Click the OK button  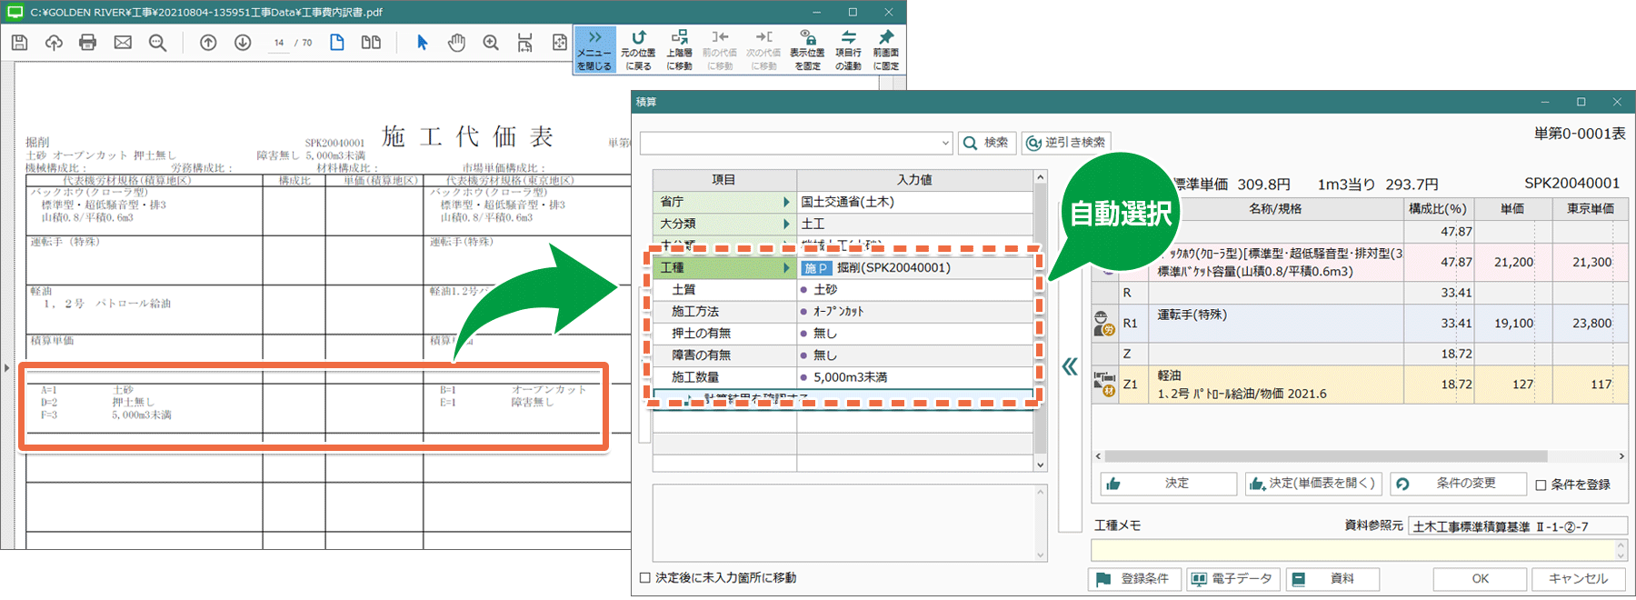(x=1480, y=579)
